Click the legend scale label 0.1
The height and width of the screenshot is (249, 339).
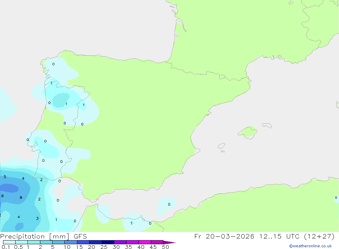[6, 247]
